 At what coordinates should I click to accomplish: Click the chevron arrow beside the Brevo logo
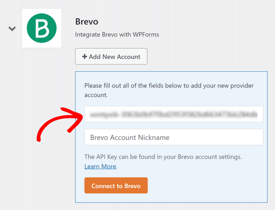click(x=12, y=28)
